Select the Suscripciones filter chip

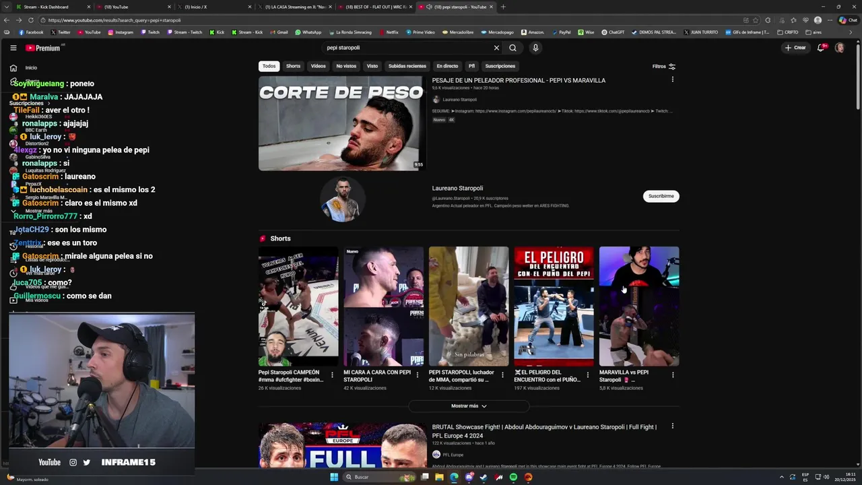click(500, 66)
